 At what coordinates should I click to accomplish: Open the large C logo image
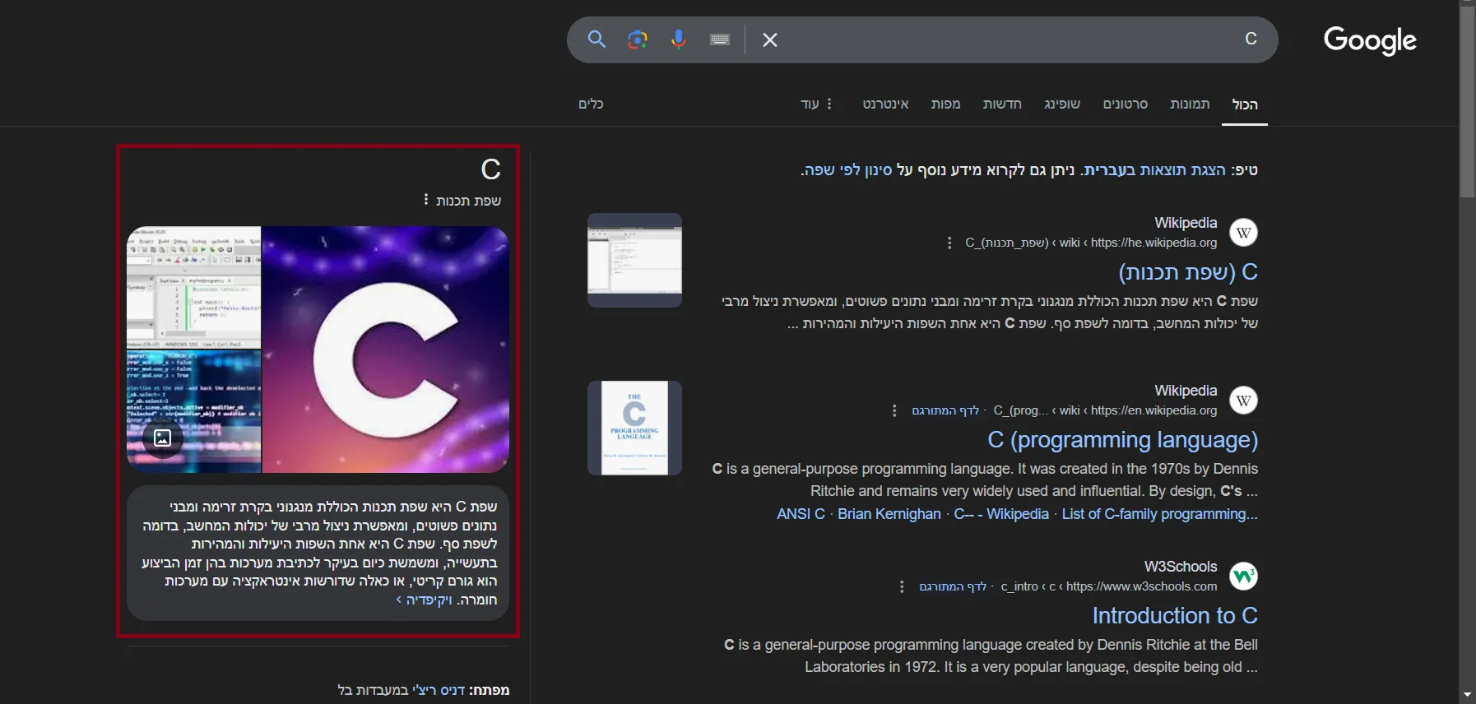tap(386, 350)
